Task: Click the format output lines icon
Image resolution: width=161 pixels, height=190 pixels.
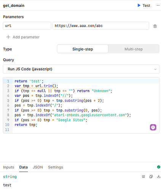Action: coord(143,176)
